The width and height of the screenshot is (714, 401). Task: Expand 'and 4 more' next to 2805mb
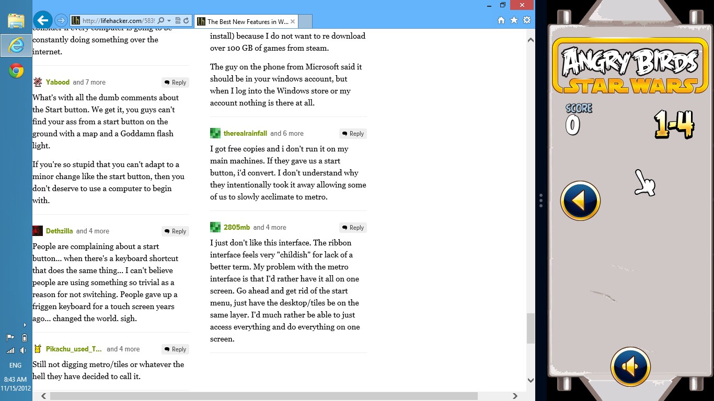pyautogui.click(x=270, y=227)
